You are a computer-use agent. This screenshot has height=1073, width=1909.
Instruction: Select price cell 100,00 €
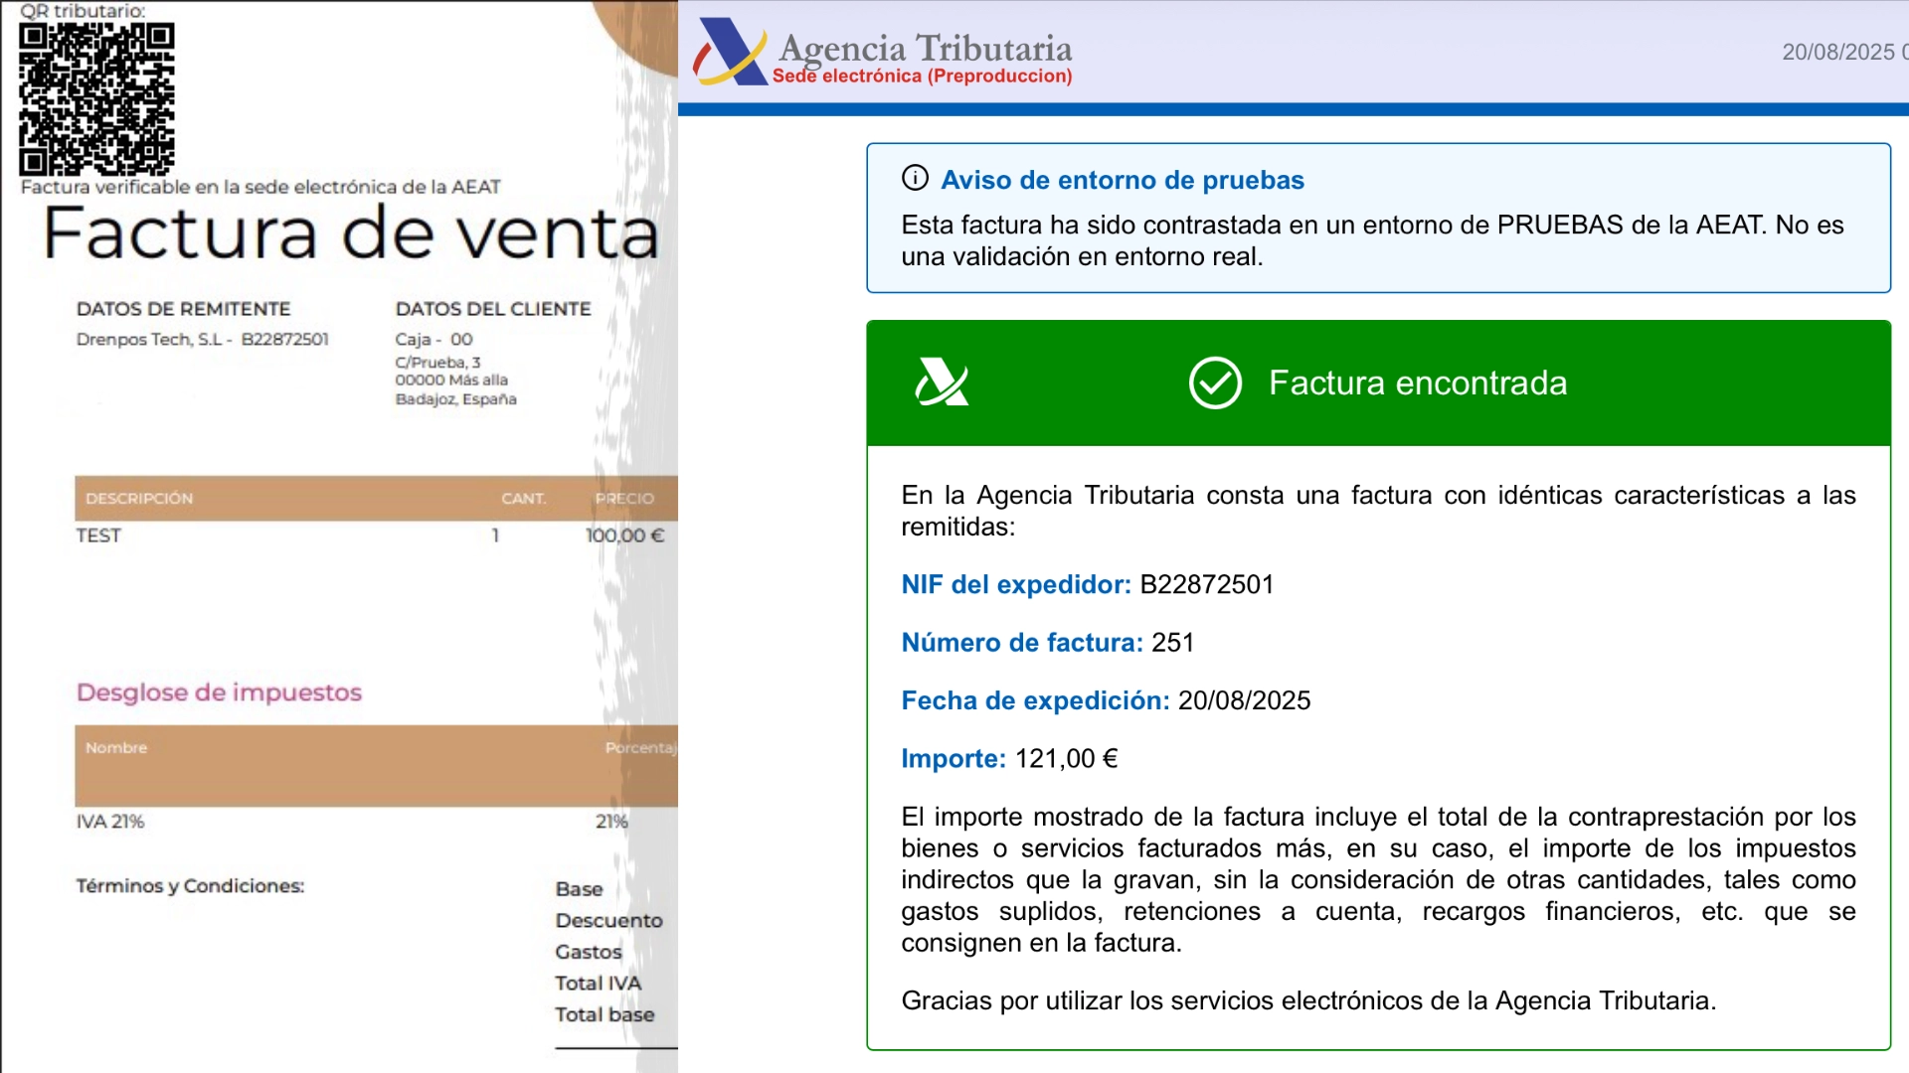point(624,536)
